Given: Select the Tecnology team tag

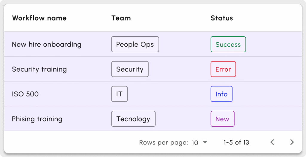Looking at the screenshot, I should (133, 119).
